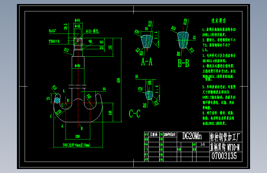Click the small φ15 hole circle on shank
This screenshot has width=267, height=173.
78,41
